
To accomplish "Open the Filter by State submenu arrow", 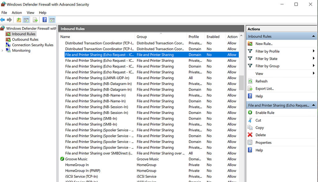I will coord(314,58).
